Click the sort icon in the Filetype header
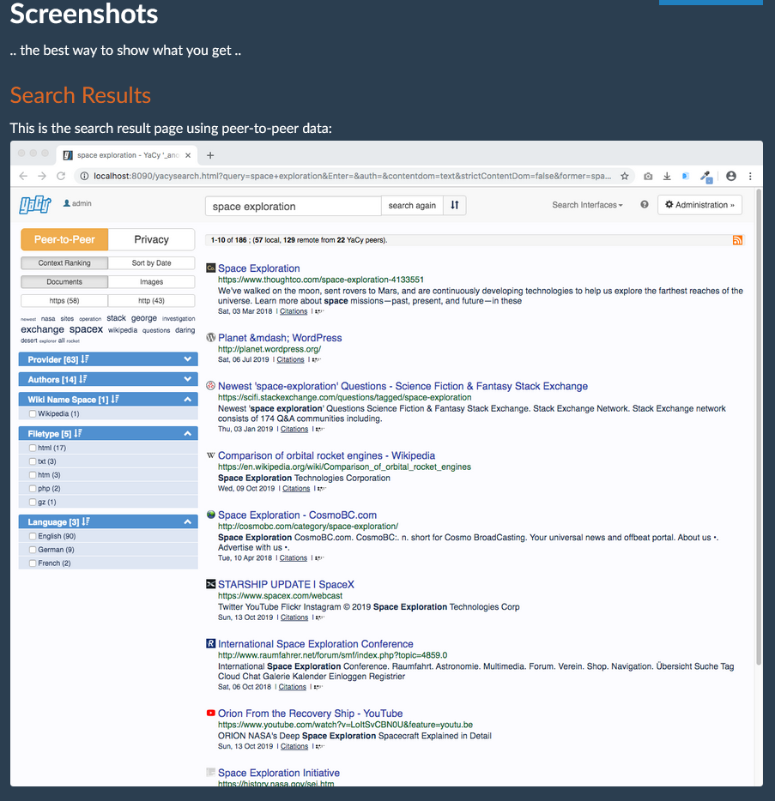Viewport: 775px width, 801px height. coord(78,433)
